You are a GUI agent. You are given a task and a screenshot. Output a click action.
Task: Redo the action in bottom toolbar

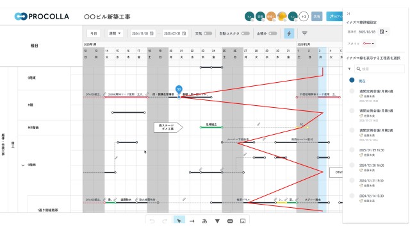(x=165, y=221)
